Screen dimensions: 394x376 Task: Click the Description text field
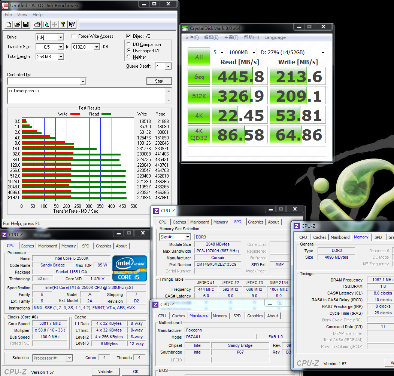[87, 96]
